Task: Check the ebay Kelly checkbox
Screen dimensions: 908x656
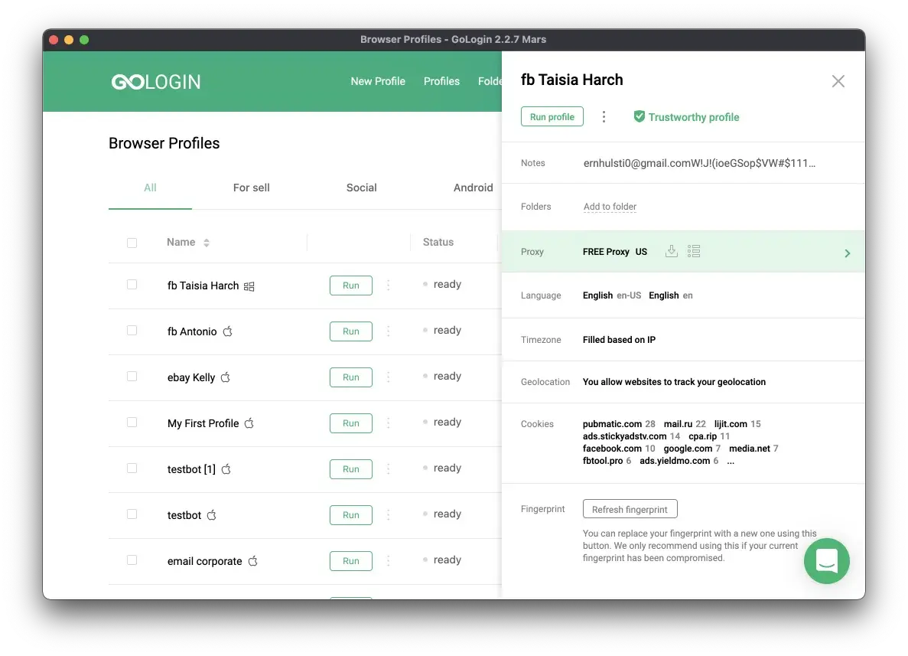Action: (132, 377)
